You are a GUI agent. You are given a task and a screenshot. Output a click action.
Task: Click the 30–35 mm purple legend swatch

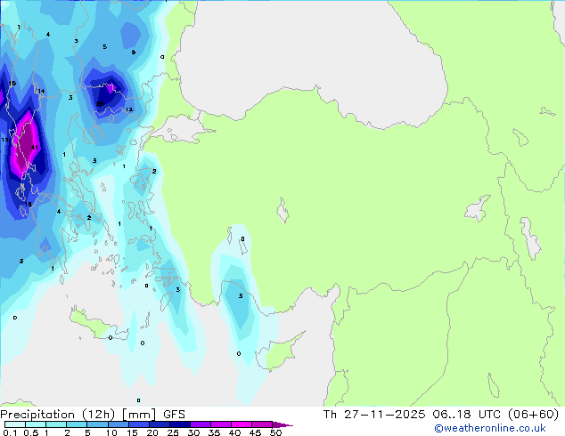point(200,424)
